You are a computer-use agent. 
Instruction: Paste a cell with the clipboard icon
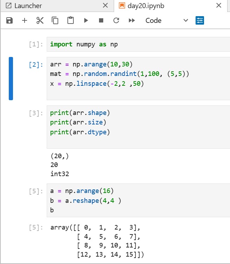point(71,20)
